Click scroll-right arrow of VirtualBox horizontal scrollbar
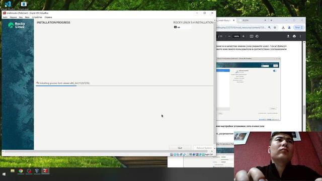 (x=212, y=151)
